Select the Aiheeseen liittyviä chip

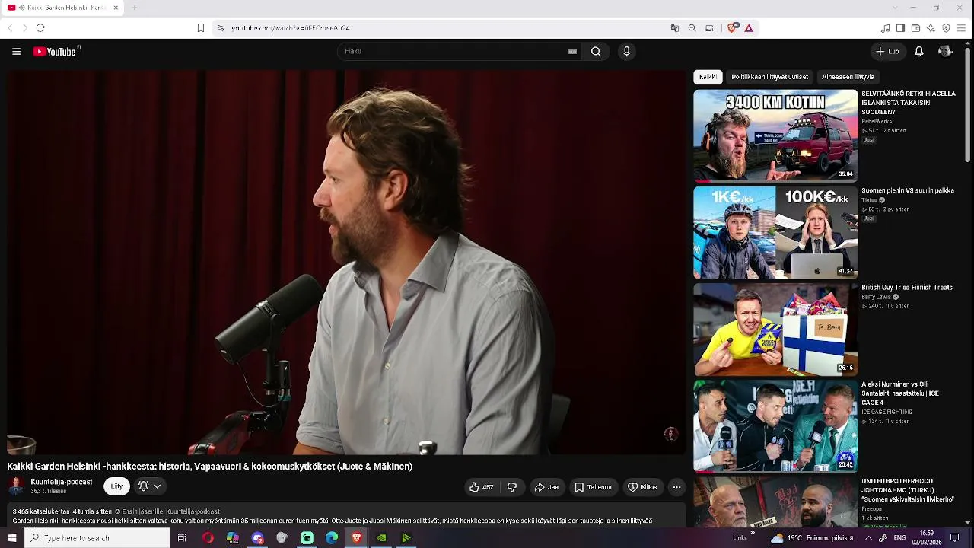click(x=848, y=77)
